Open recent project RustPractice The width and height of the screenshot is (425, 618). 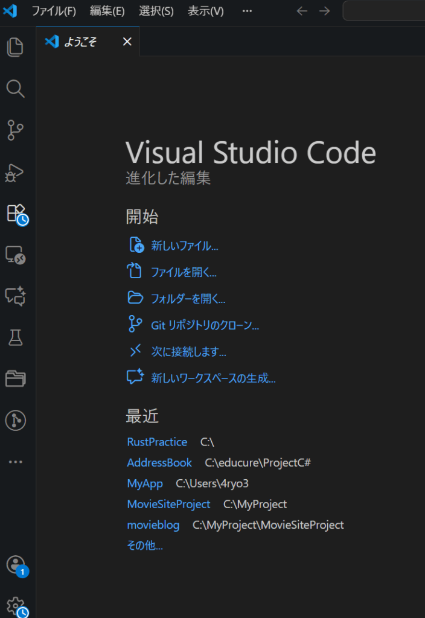point(157,442)
